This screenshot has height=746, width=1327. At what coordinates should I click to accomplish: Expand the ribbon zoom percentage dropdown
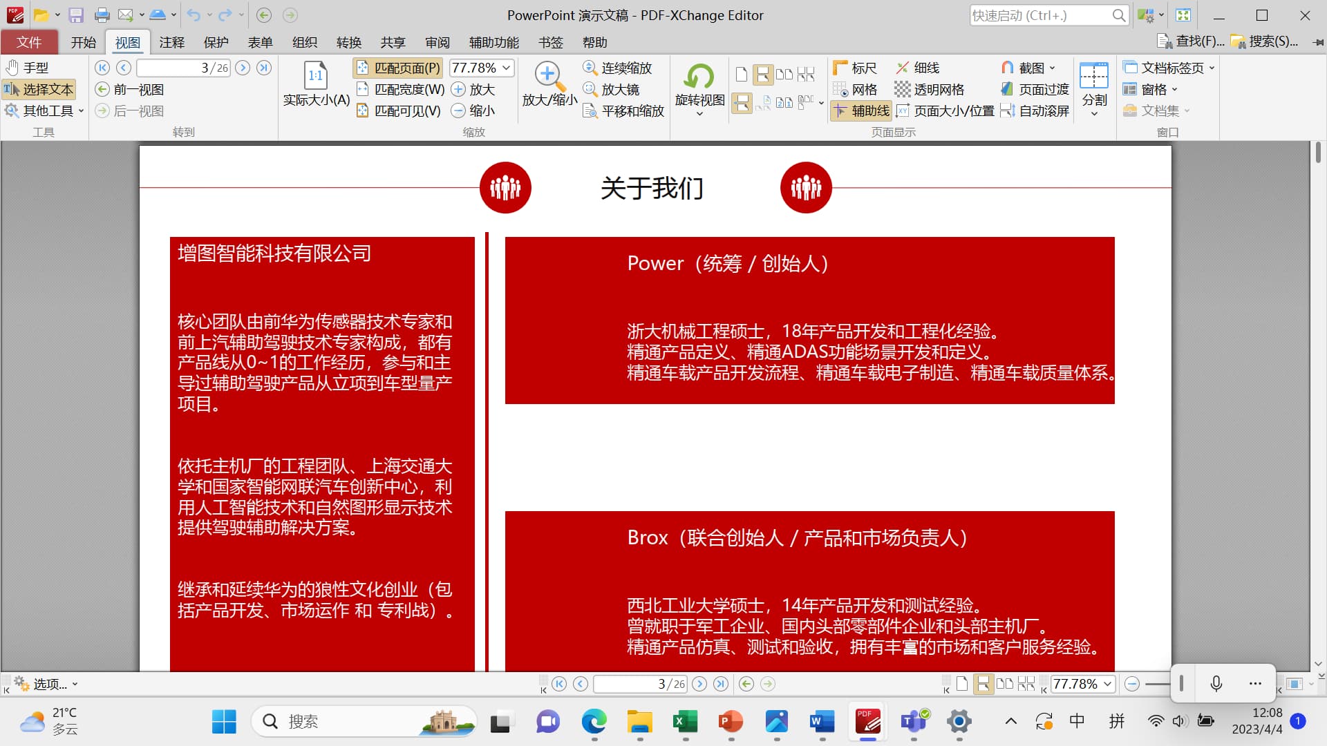(x=507, y=68)
